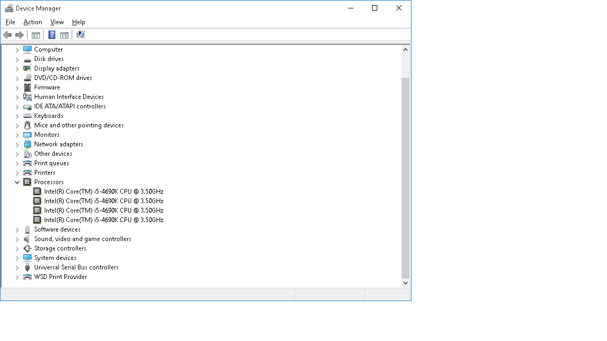The width and height of the screenshot is (607, 341).
Task: Select the Printers label
Action: 44,173
